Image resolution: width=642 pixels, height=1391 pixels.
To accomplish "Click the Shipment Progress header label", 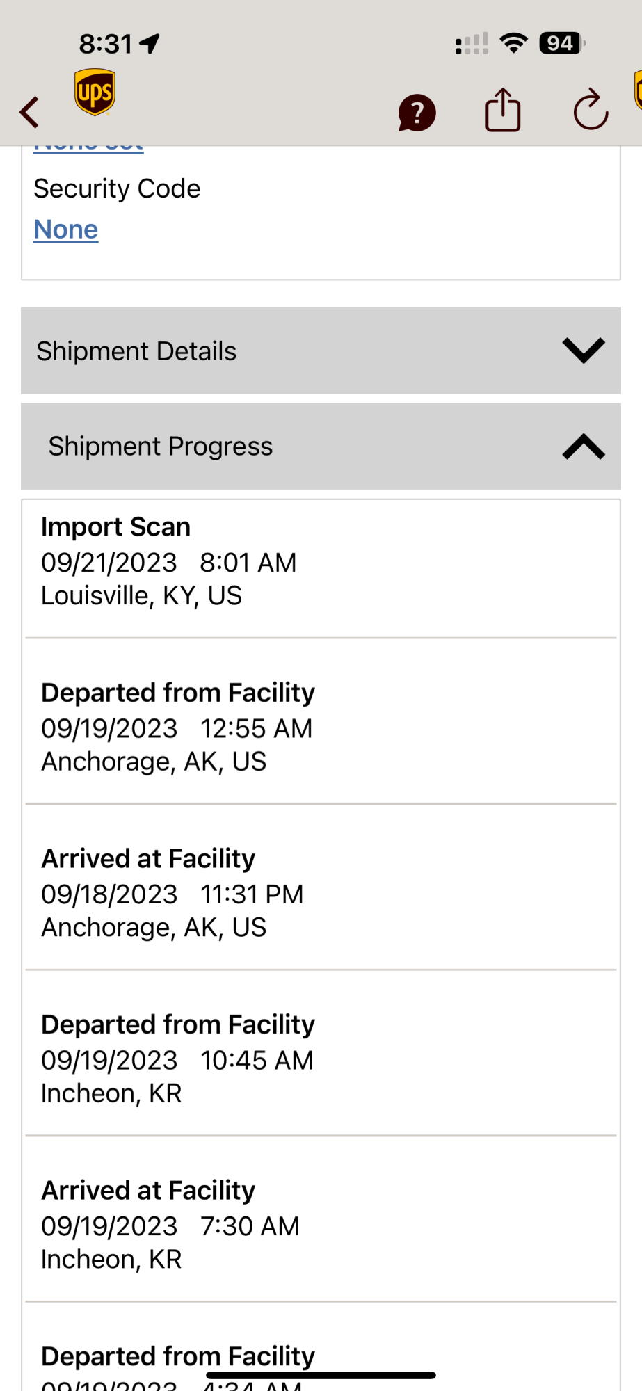I will 161,447.
